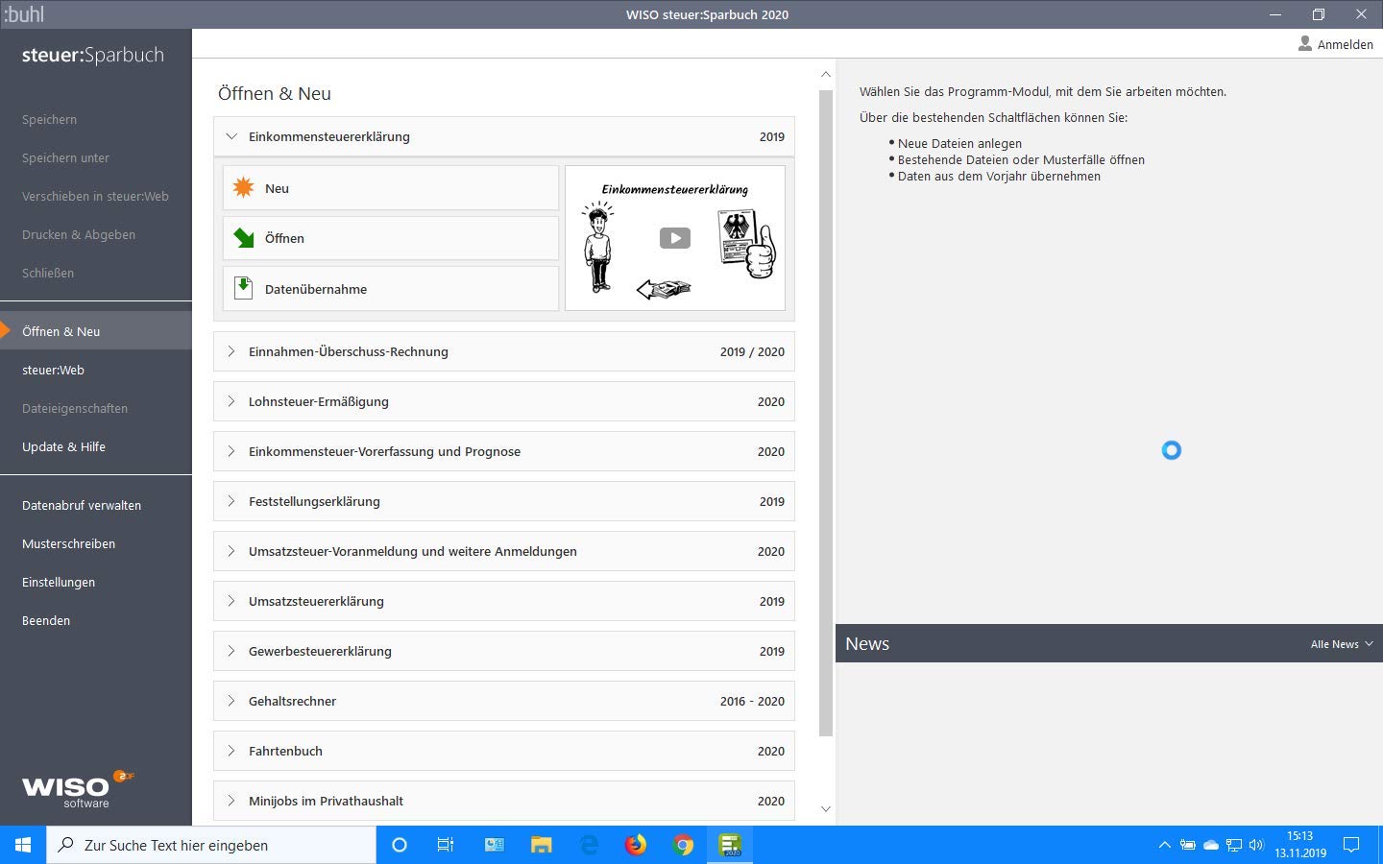
Task: Expand Umsatzsteuer-Voranmeldung und weitere Anmeldungen
Action: 504,551
